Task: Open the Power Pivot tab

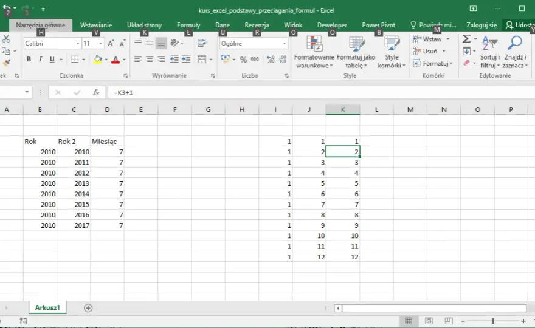Action: 378,26
